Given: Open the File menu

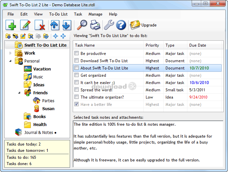Looking at the screenshot, I should 11,14.
